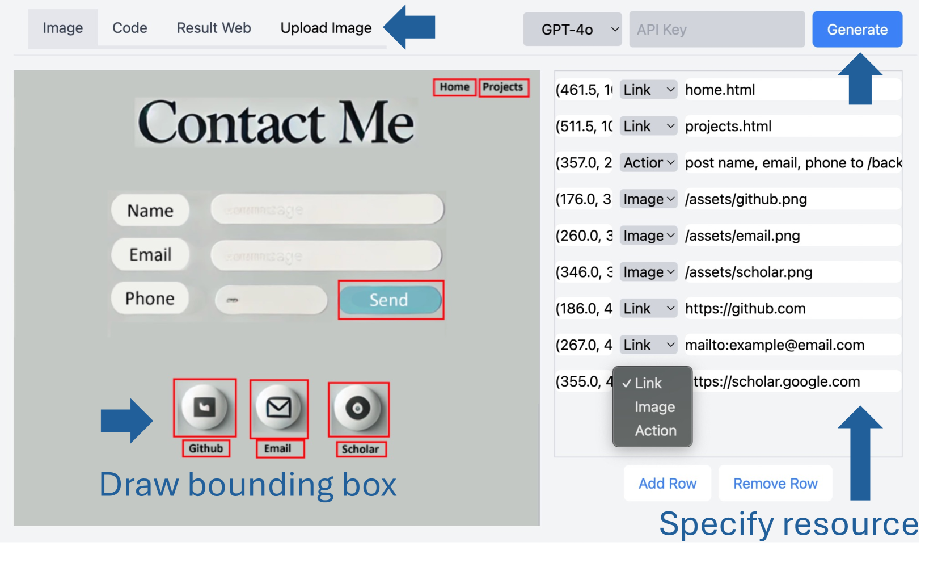Edit the mailto:example@email.com resource field
The height and width of the screenshot is (567, 942).
pos(793,345)
